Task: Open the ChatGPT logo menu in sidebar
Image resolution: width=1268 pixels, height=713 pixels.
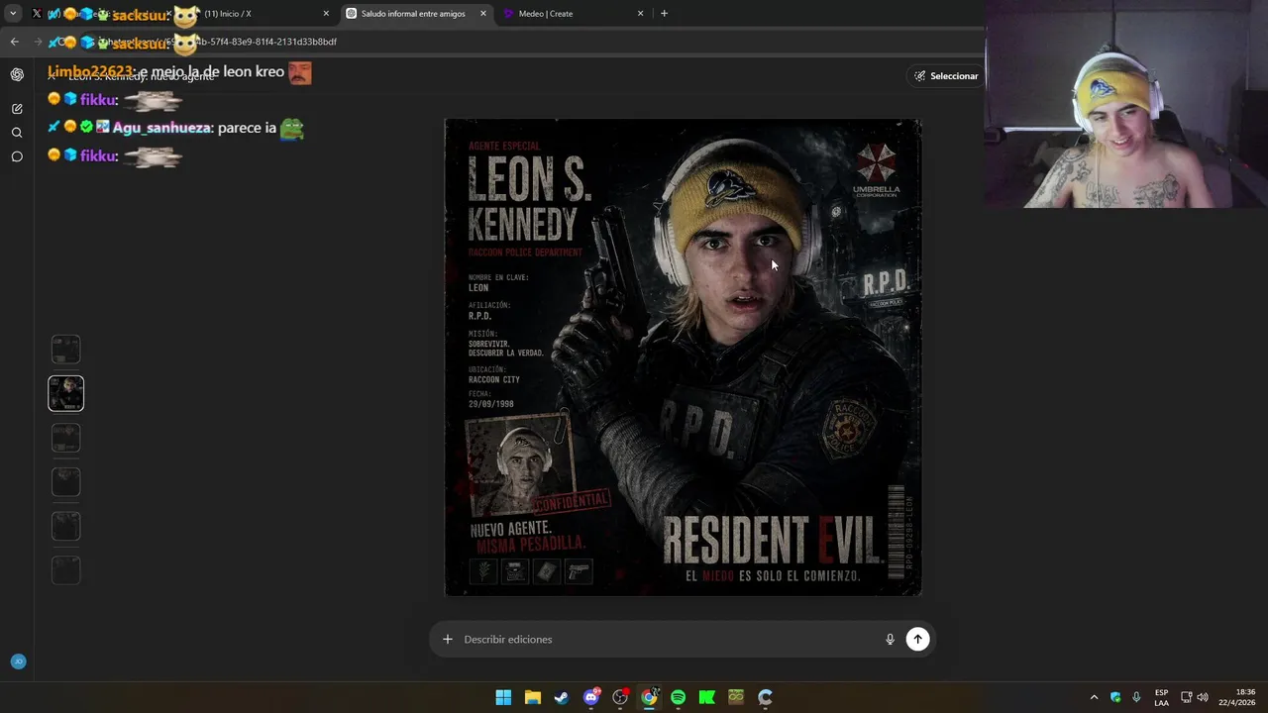Action: (17, 74)
